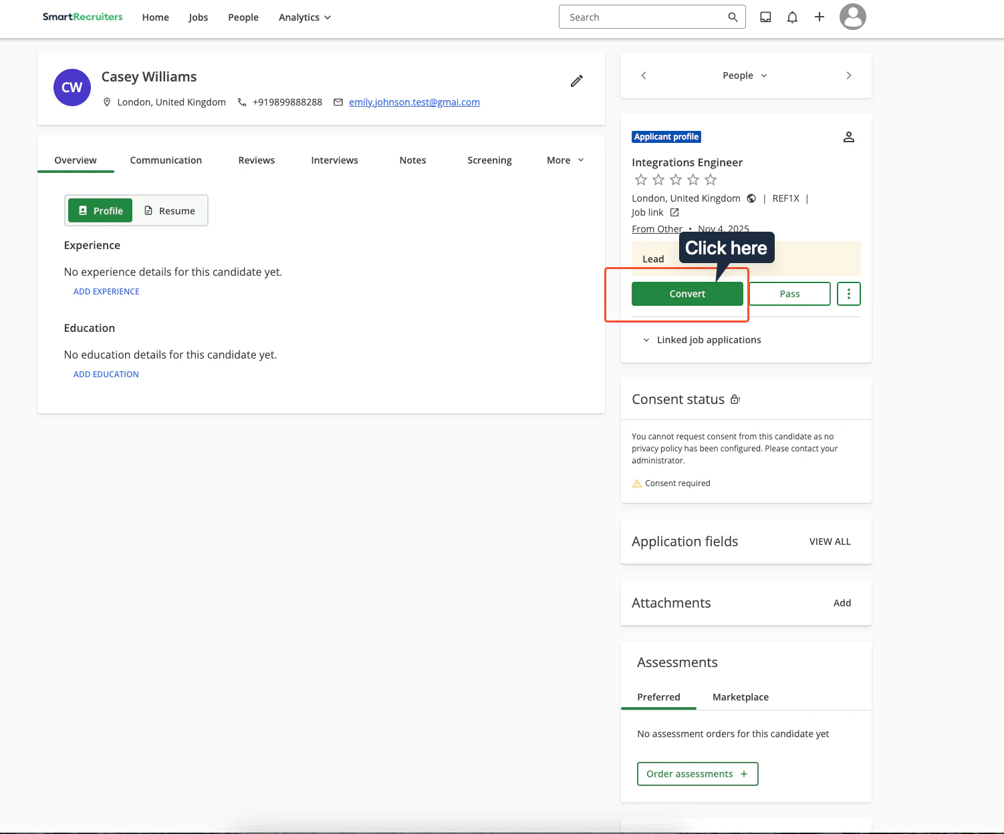
Task: Open the Analytics dropdown
Action: (x=305, y=17)
